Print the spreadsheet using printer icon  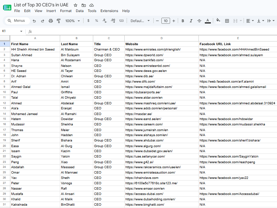tap(51, 21)
